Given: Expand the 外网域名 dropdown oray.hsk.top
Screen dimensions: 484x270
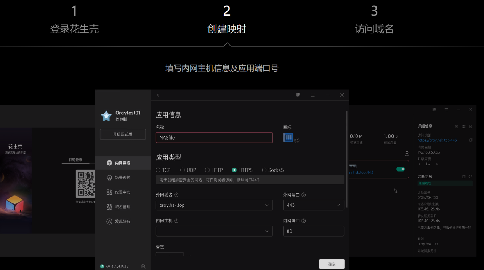Looking at the screenshot, I should point(214,205).
